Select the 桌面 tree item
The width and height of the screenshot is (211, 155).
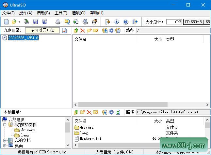click(19, 146)
